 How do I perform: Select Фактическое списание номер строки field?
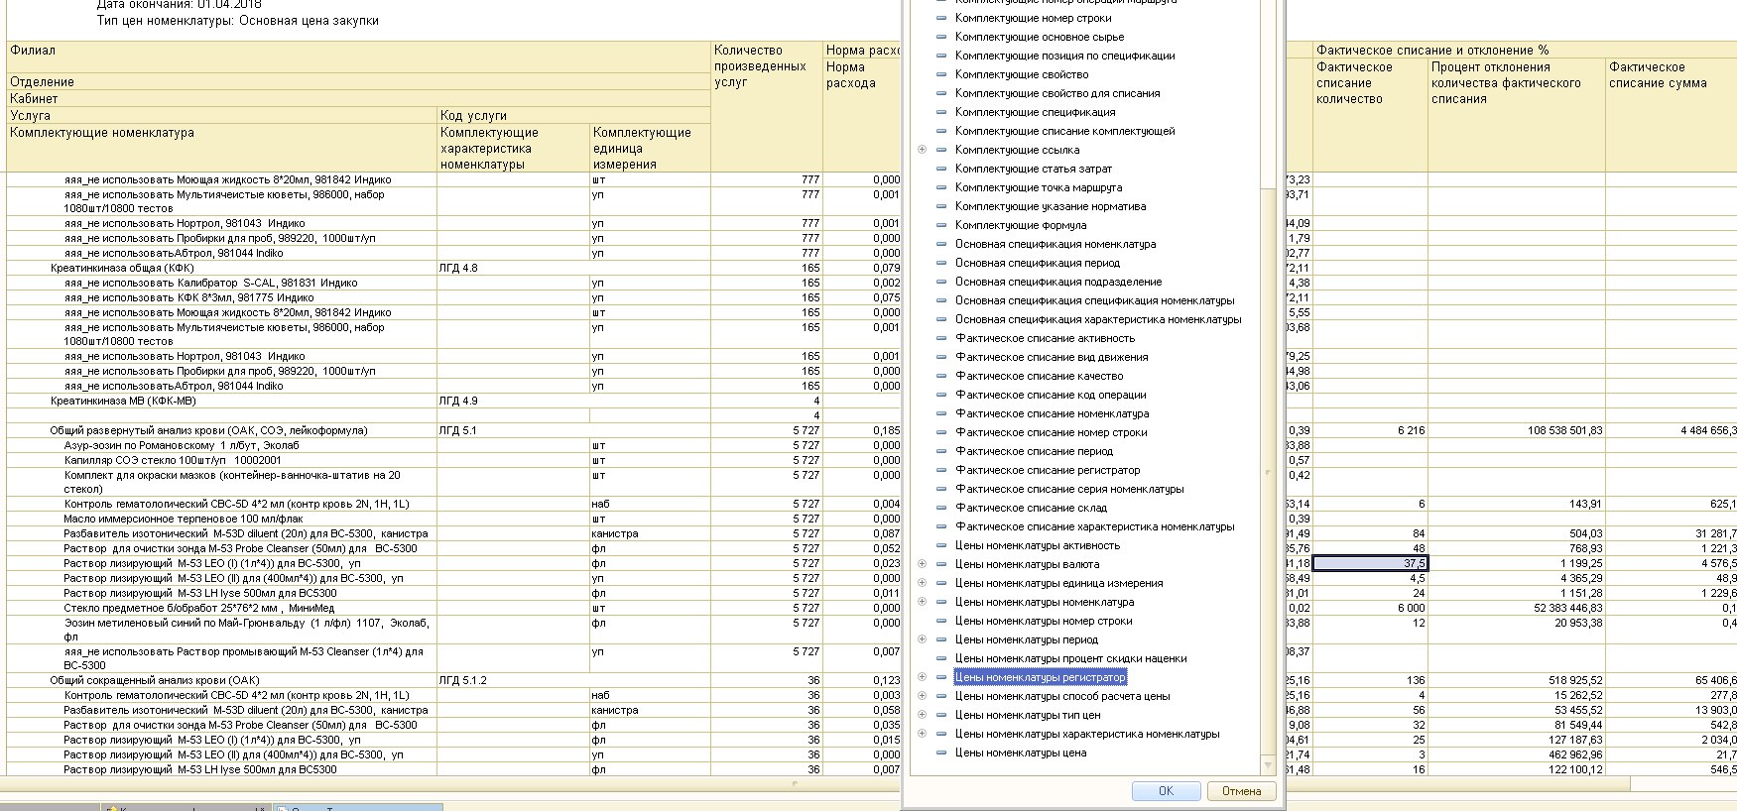click(1051, 432)
